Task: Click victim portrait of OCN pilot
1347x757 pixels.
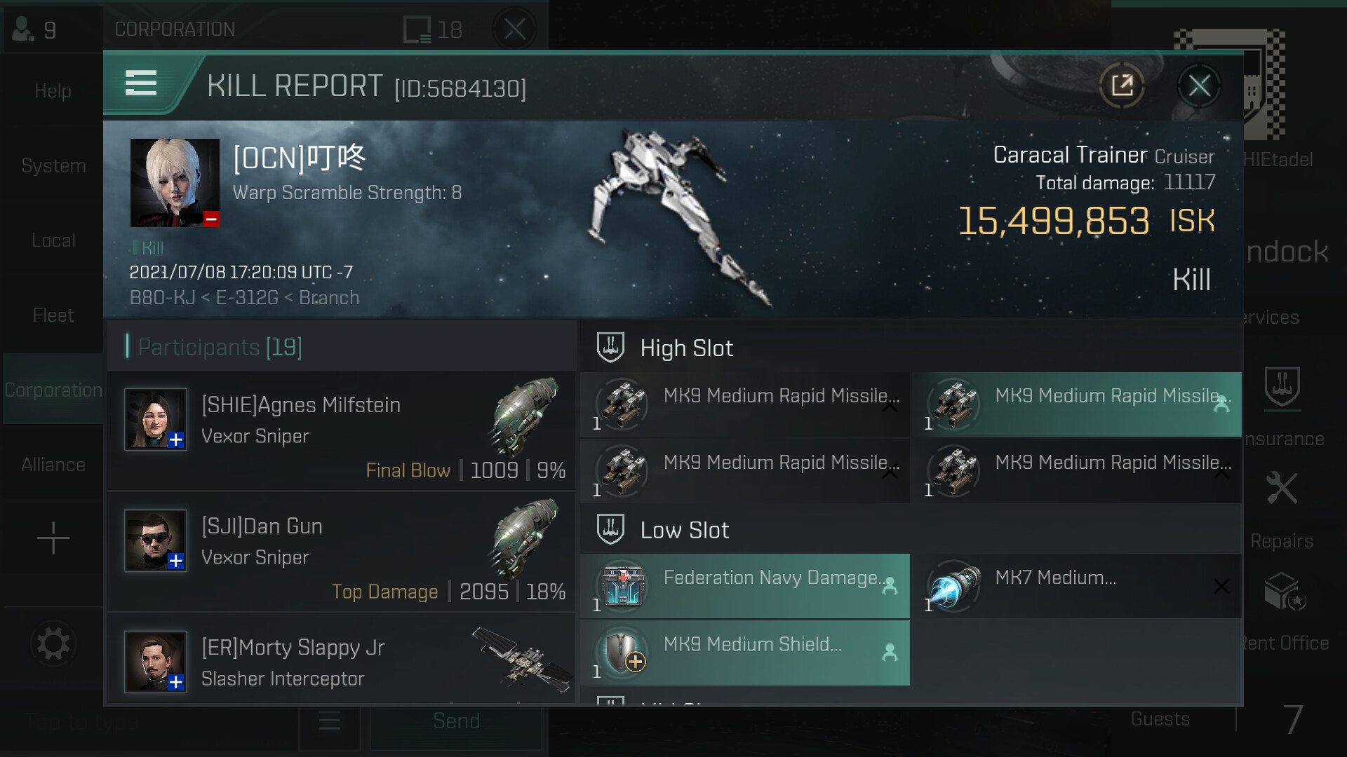Action: [x=175, y=183]
